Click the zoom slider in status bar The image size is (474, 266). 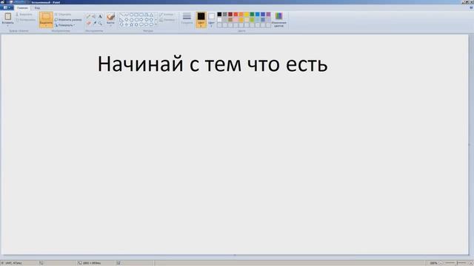pyautogui.click(x=455, y=263)
